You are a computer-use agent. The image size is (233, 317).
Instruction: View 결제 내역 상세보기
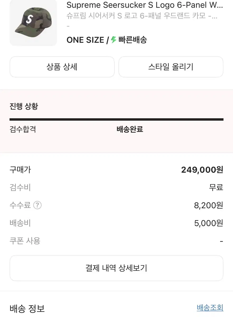(116, 268)
